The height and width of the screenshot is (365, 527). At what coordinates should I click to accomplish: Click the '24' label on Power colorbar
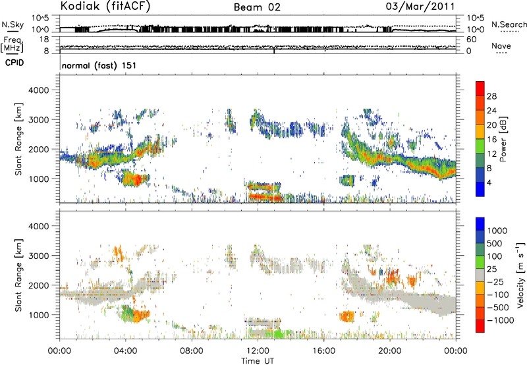[491, 111]
